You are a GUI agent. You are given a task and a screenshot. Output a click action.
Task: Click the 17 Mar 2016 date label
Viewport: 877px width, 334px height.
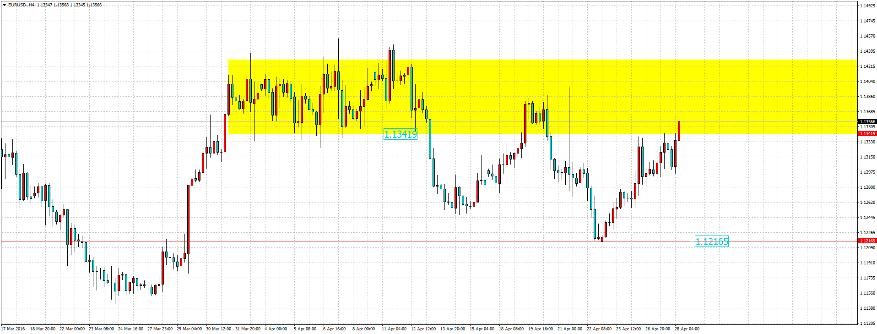pos(13,329)
